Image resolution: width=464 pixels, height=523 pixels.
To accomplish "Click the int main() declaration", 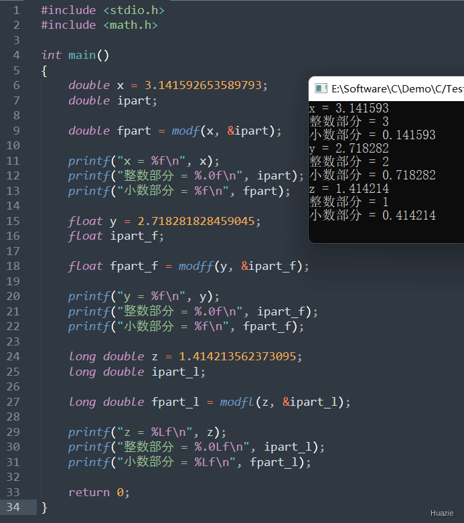I will (x=76, y=55).
